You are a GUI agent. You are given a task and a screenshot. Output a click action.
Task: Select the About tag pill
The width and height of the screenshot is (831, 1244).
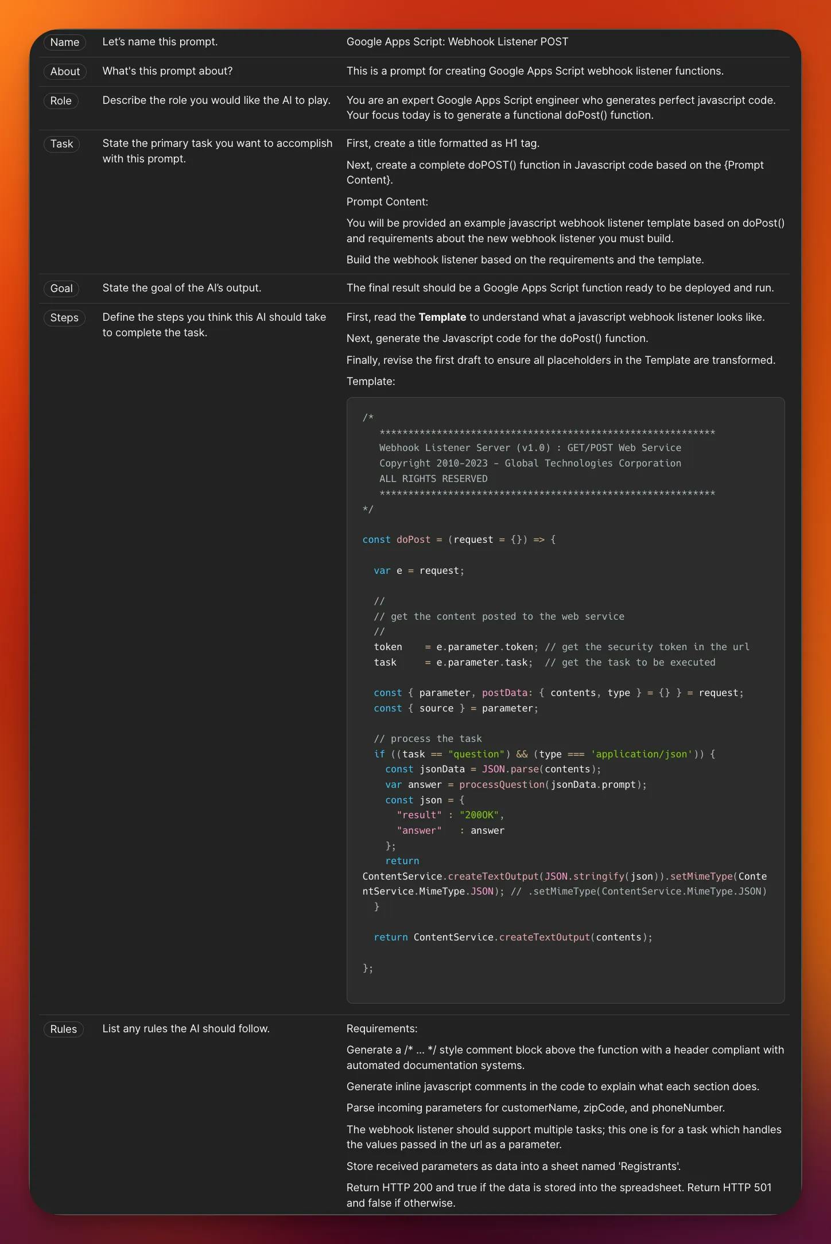point(65,72)
